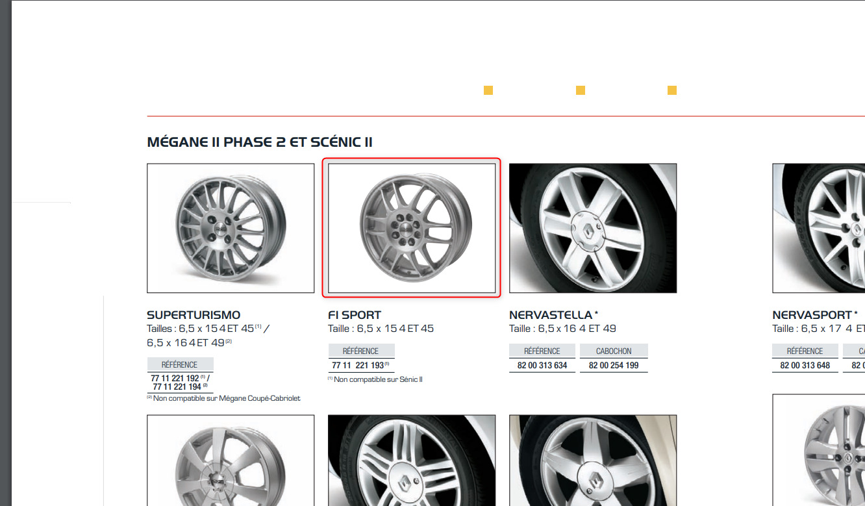Open the Nervastella wheel photo
This screenshot has width=865, height=506.
tap(593, 228)
